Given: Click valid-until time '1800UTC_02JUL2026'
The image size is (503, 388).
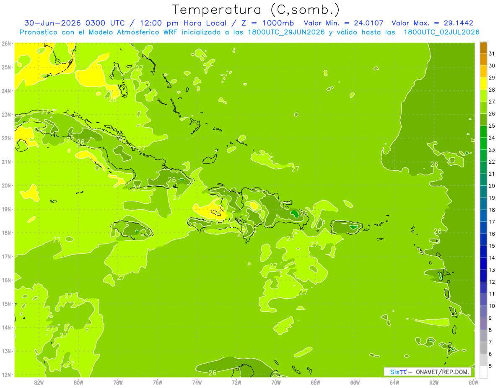Looking at the screenshot, I should (x=442, y=32).
